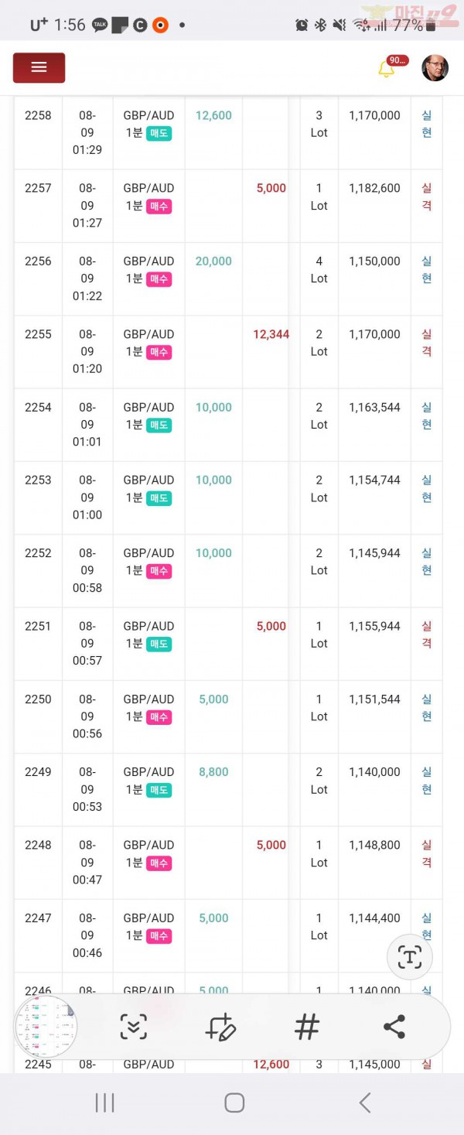Tap the share icon in screenshot toolbar
The image size is (464, 1135).
(x=394, y=1027)
